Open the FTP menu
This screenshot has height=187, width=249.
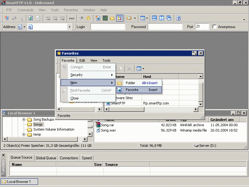tap(9, 10)
